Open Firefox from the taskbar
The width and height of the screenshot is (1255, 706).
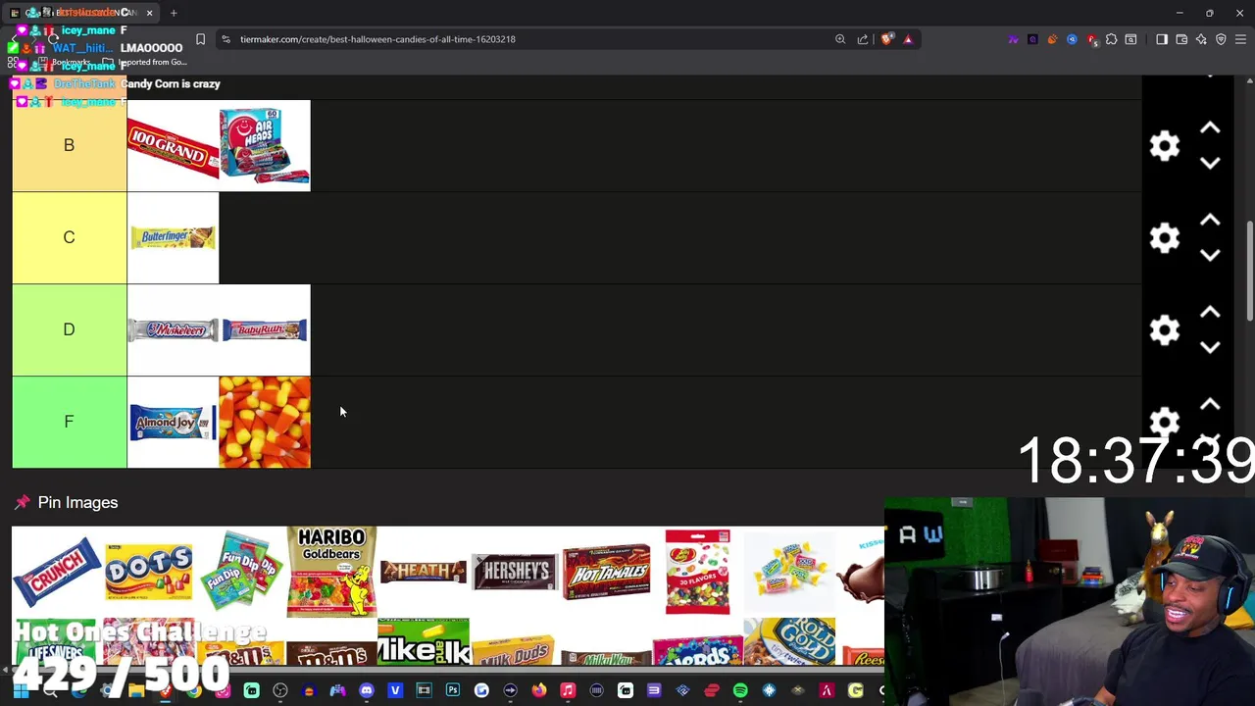click(x=539, y=691)
